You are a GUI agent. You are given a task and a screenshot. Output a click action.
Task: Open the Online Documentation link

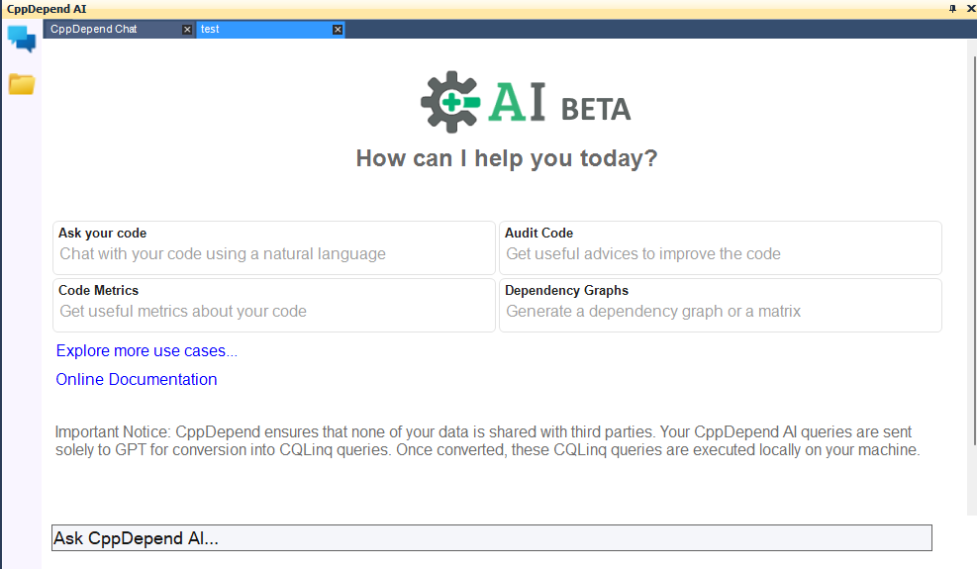pos(137,380)
